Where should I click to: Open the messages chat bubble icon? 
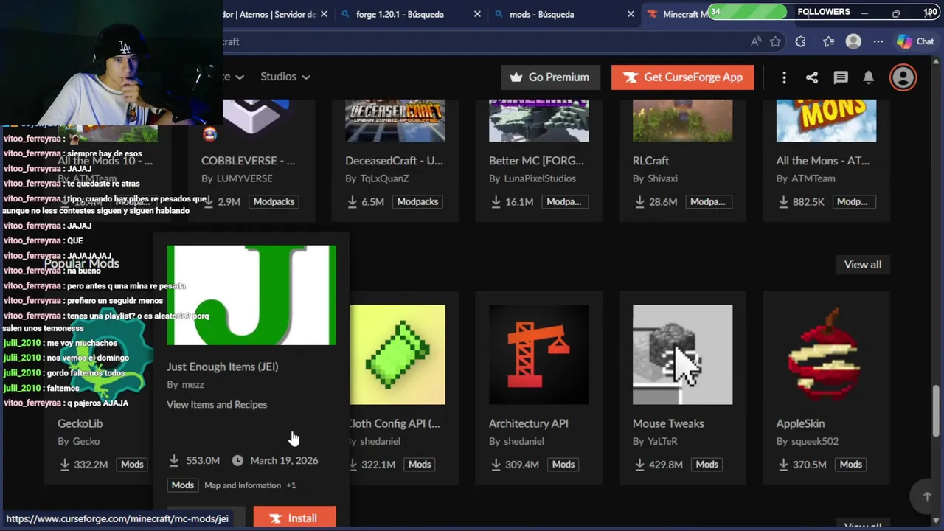(x=841, y=77)
